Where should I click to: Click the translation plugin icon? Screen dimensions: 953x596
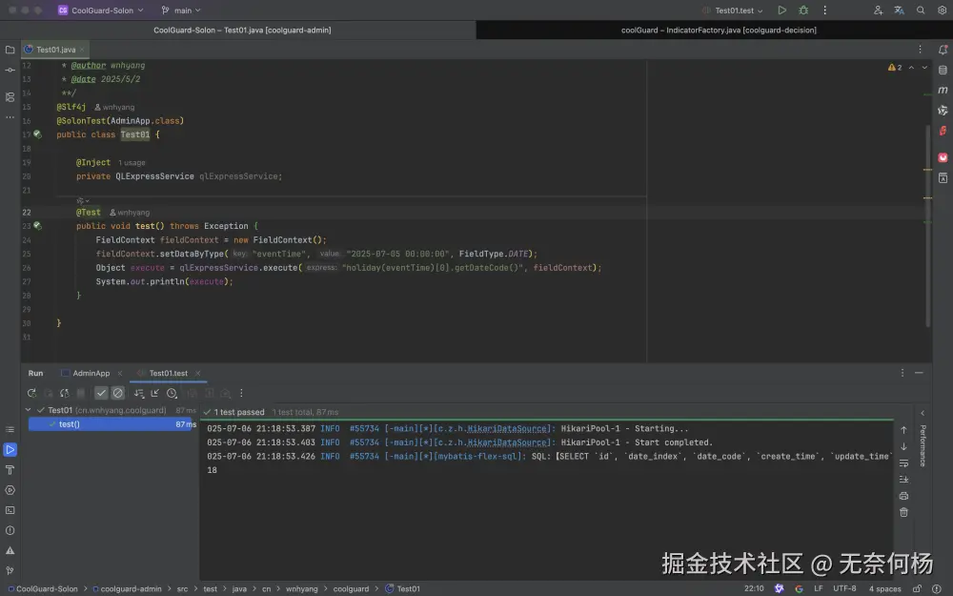pos(899,10)
